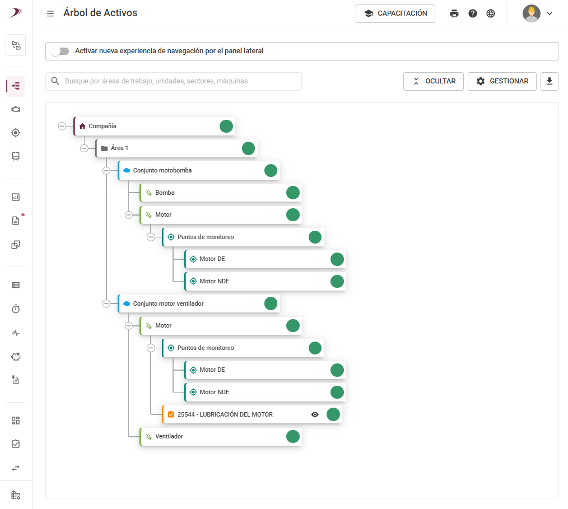Viewport: 568px width, 509px height.
Task: Collapse the Conjunto motor ventilador node
Action: click(106, 303)
